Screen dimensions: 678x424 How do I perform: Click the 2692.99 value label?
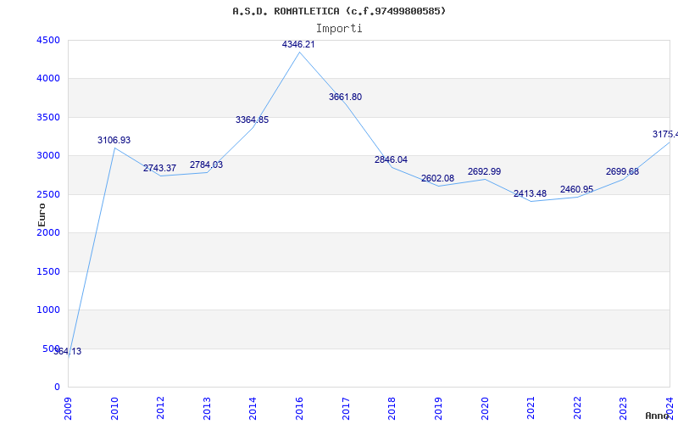[x=484, y=172]
